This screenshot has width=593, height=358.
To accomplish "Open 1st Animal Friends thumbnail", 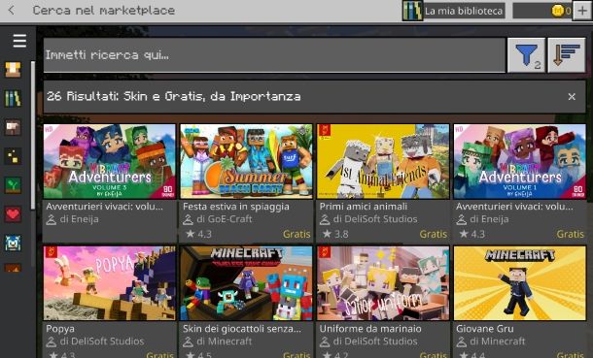I will pyautogui.click(x=383, y=161).
